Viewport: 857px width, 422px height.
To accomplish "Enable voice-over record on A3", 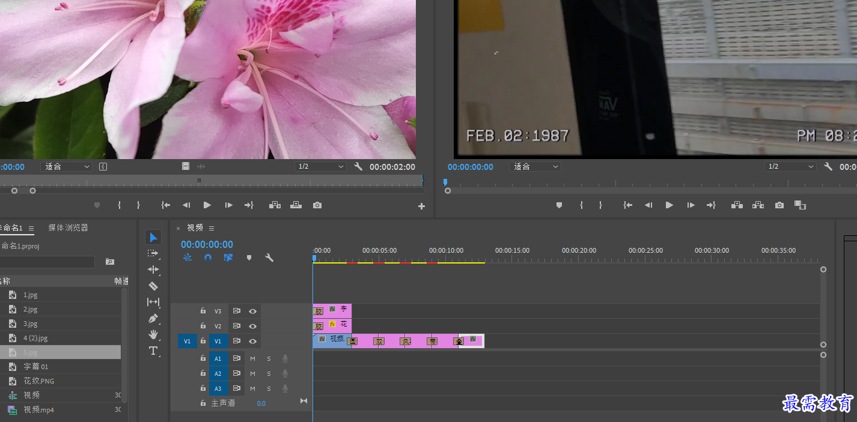I will click(285, 388).
